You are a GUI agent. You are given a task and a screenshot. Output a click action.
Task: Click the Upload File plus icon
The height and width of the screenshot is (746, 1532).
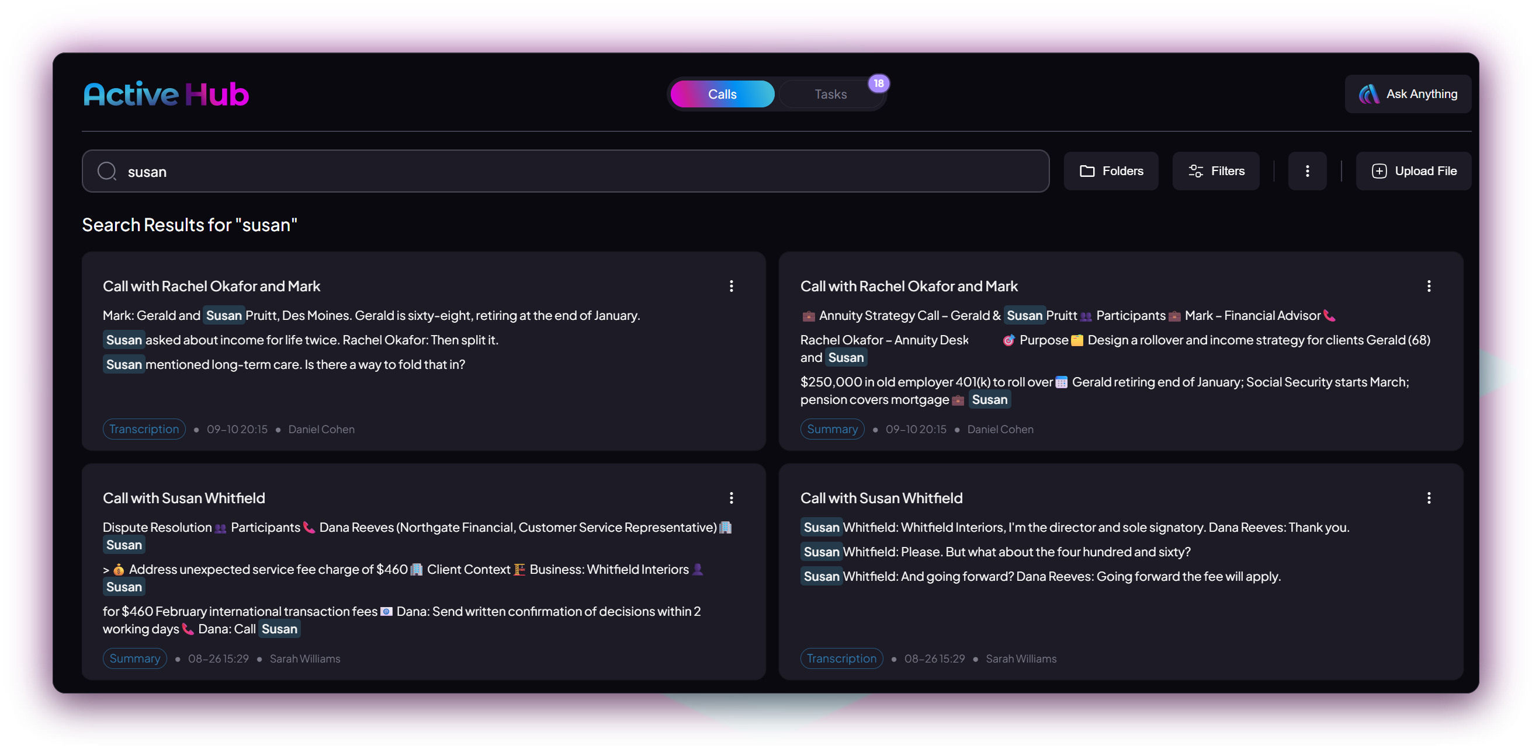click(x=1378, y=171)
